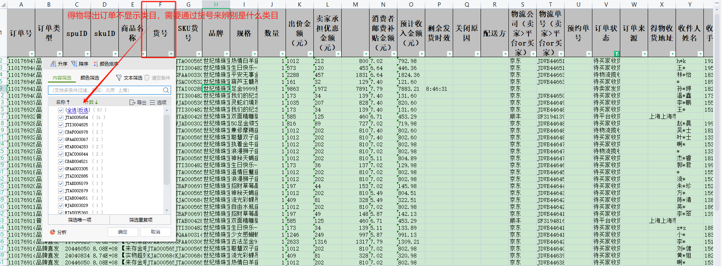Click the 颜色排序 color sort icon
The image size is (722, 266).
click(x=106, y=64)
